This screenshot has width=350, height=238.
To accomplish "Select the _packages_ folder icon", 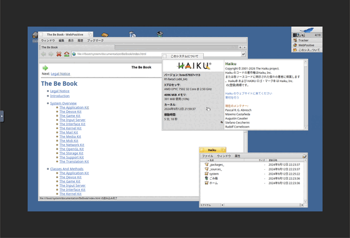I will click(x=206, y=165).
